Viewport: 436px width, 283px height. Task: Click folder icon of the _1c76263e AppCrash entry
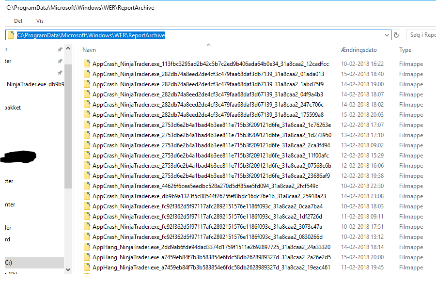point(87,125)
